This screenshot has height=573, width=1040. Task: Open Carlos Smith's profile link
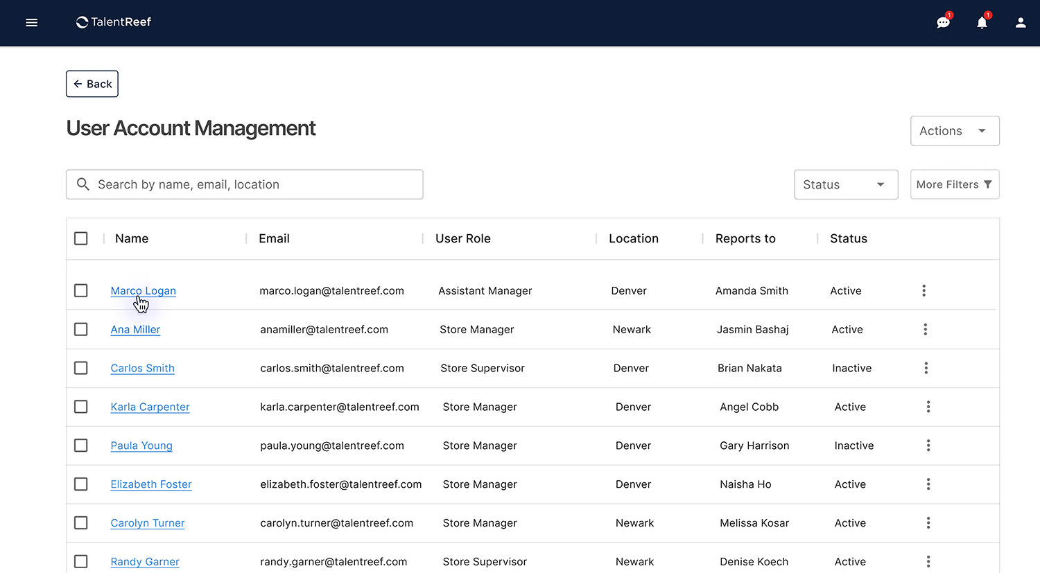pos(142,369)
